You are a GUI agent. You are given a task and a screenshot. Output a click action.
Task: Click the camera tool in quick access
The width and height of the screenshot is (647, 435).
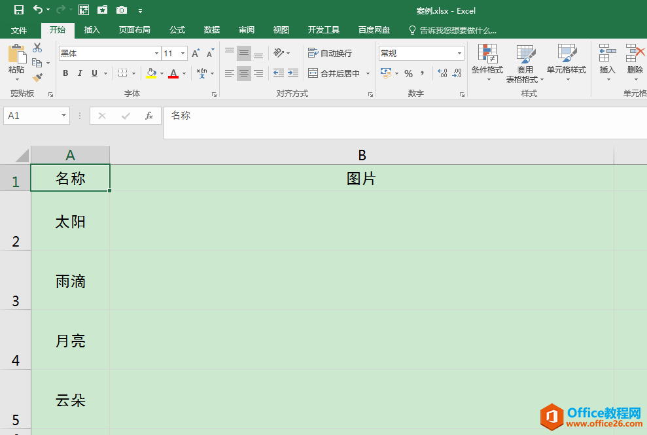point(121,10)
